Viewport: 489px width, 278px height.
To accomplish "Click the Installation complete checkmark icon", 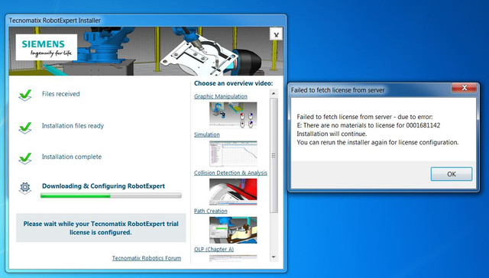I will [x=25, y=158].
